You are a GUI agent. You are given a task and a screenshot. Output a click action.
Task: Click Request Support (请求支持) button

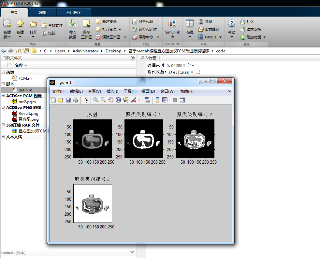pyautogui.click(x=251, y=29)
